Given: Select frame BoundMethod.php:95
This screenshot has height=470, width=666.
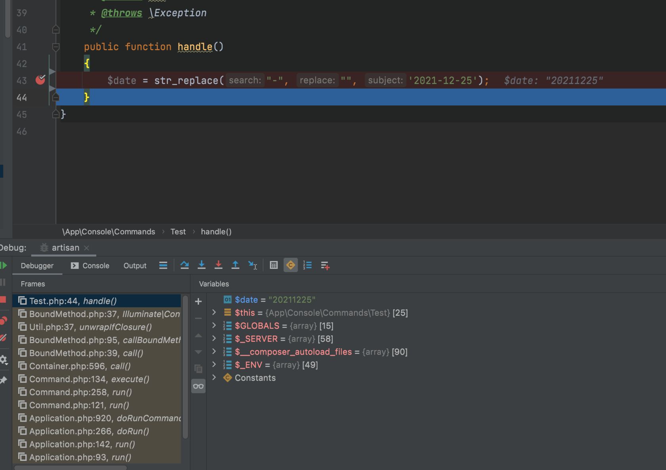Looking at the screenshot, I should (97, 340).
